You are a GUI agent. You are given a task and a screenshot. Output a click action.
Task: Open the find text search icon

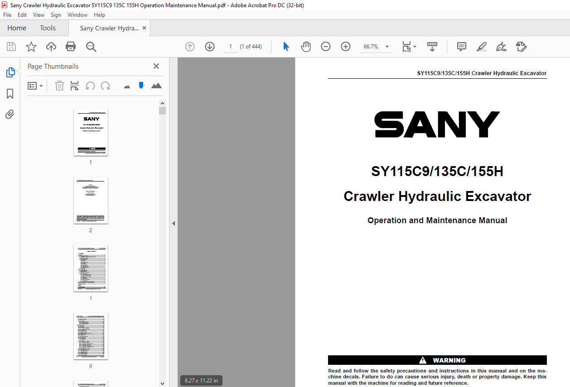[91, 47]
